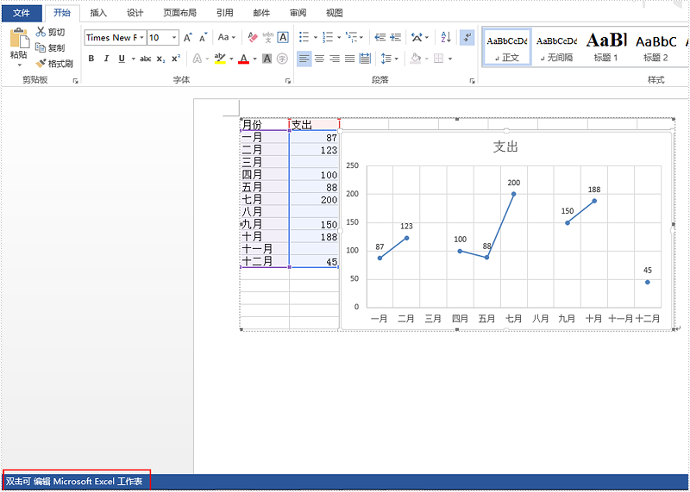Click the Grow Font size icon
690x492 pixels.
[x=189, y=38]
